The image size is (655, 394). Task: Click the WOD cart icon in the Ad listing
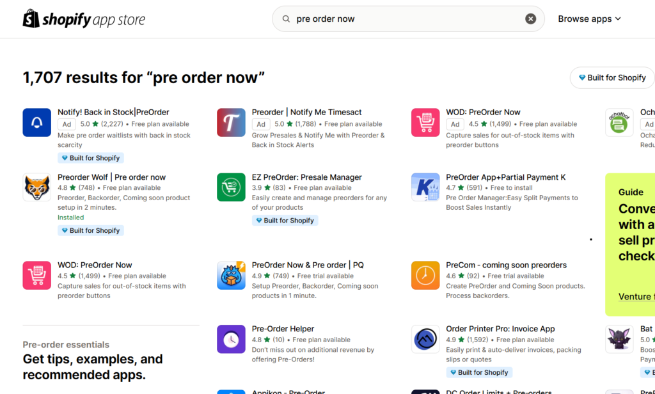(425, 122)
